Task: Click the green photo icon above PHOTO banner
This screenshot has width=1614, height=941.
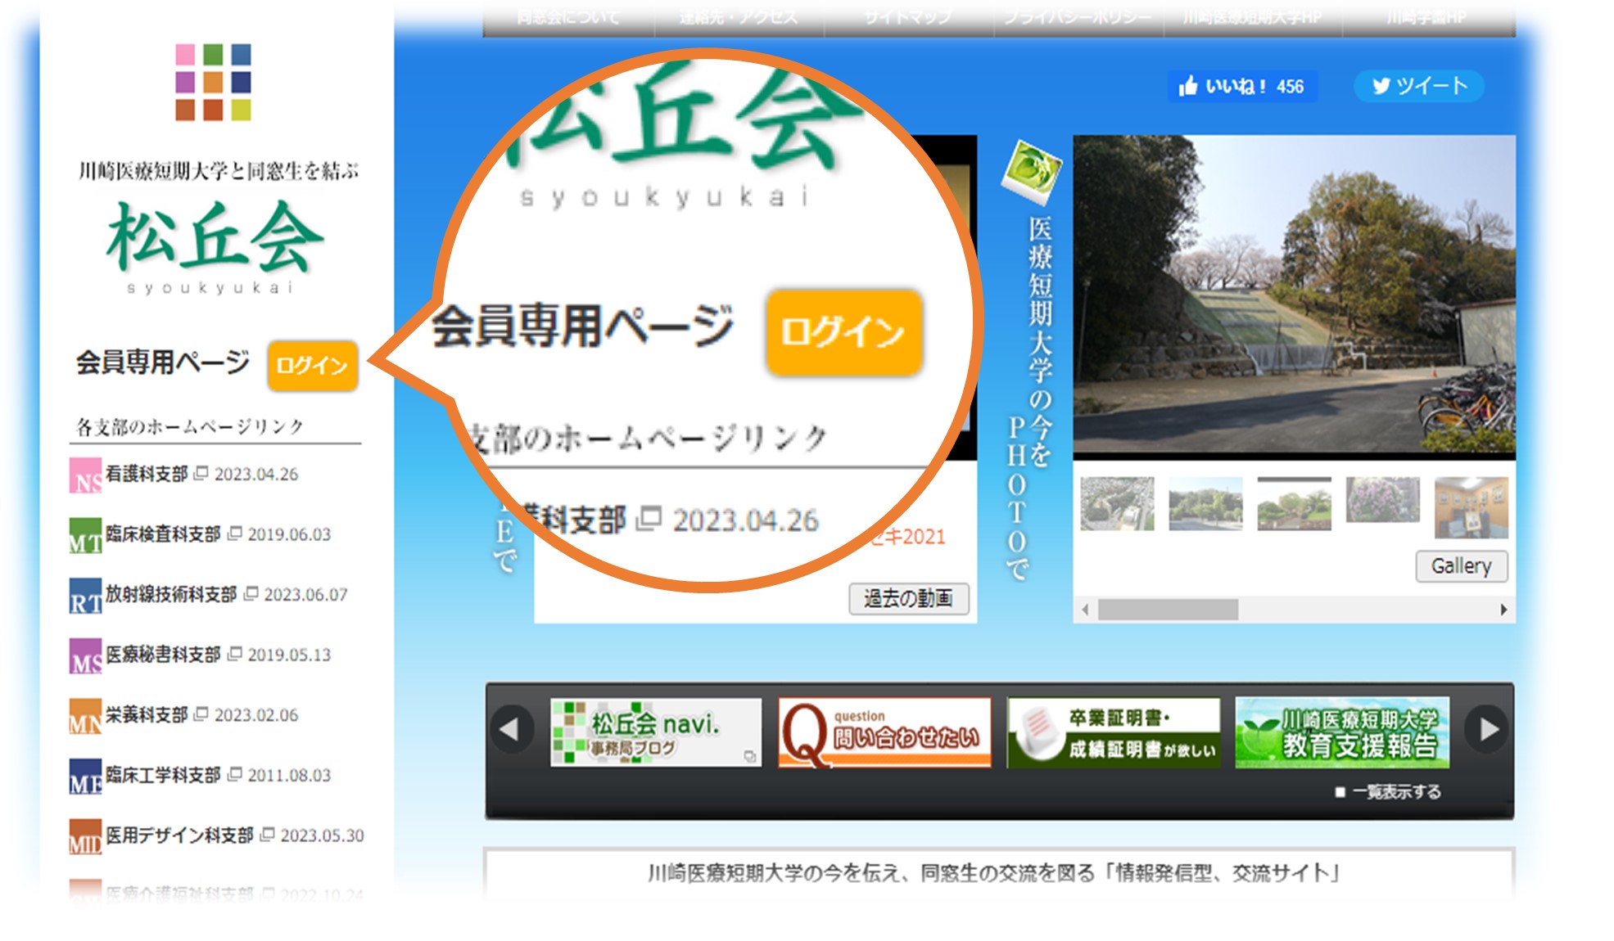Action: pyautogui.click(x=1031, y=171)
